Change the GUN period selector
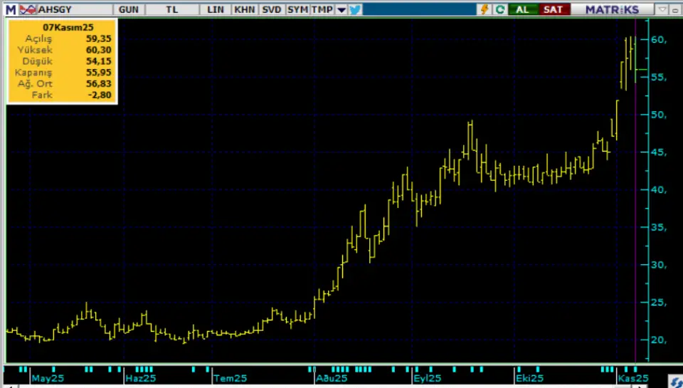This screenshot has height=388, width=683. [x=129, y=9]
